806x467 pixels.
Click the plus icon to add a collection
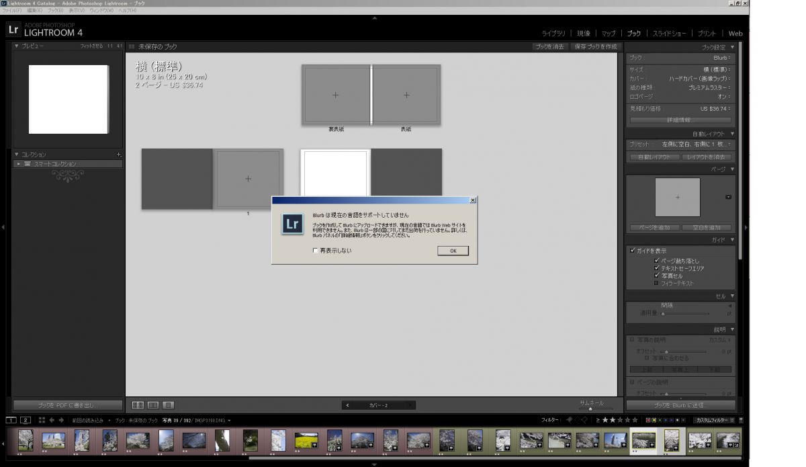(x=119, y=153)
